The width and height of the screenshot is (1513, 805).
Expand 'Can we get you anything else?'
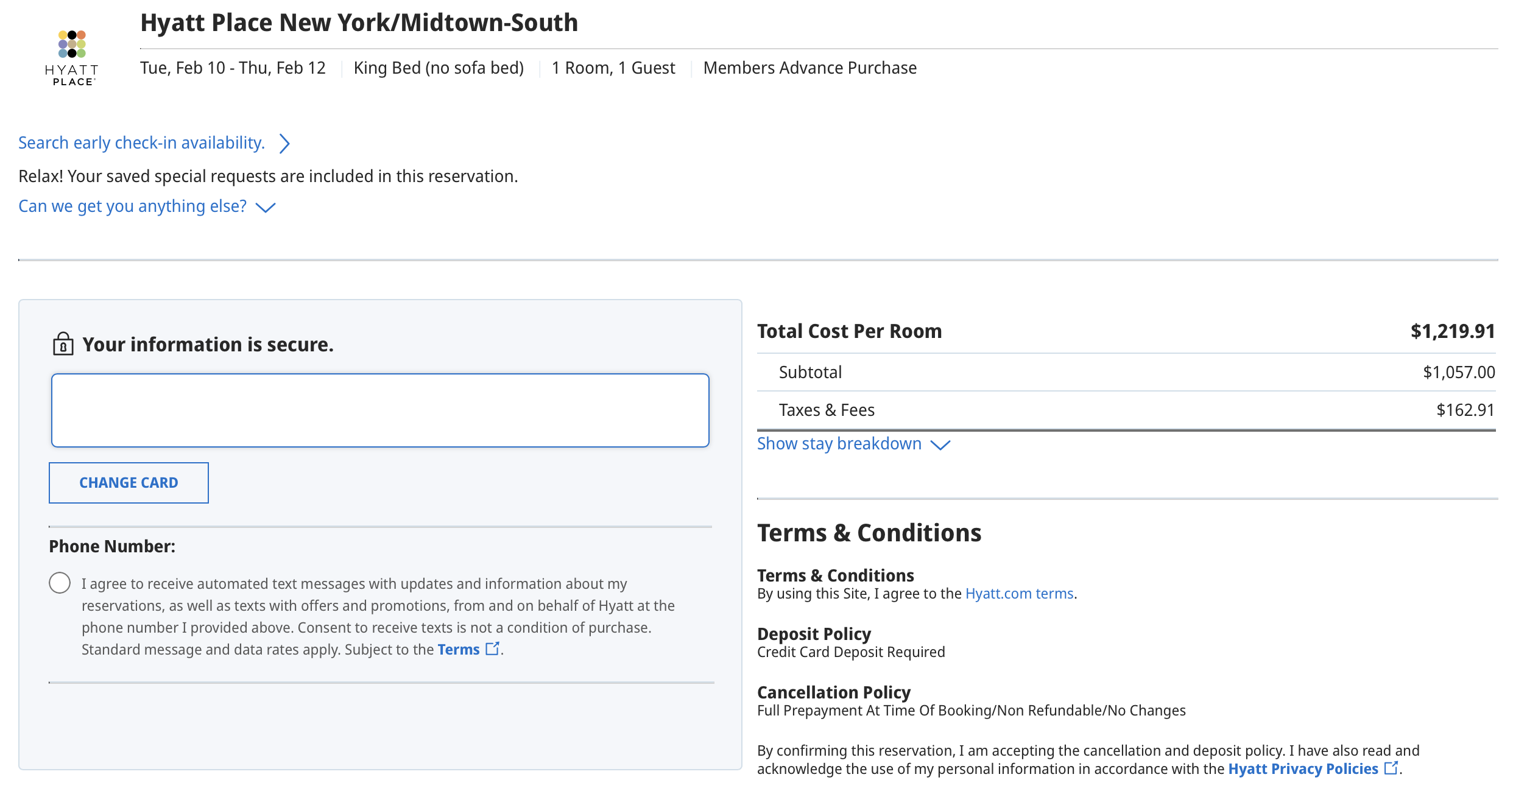[147, 206]
